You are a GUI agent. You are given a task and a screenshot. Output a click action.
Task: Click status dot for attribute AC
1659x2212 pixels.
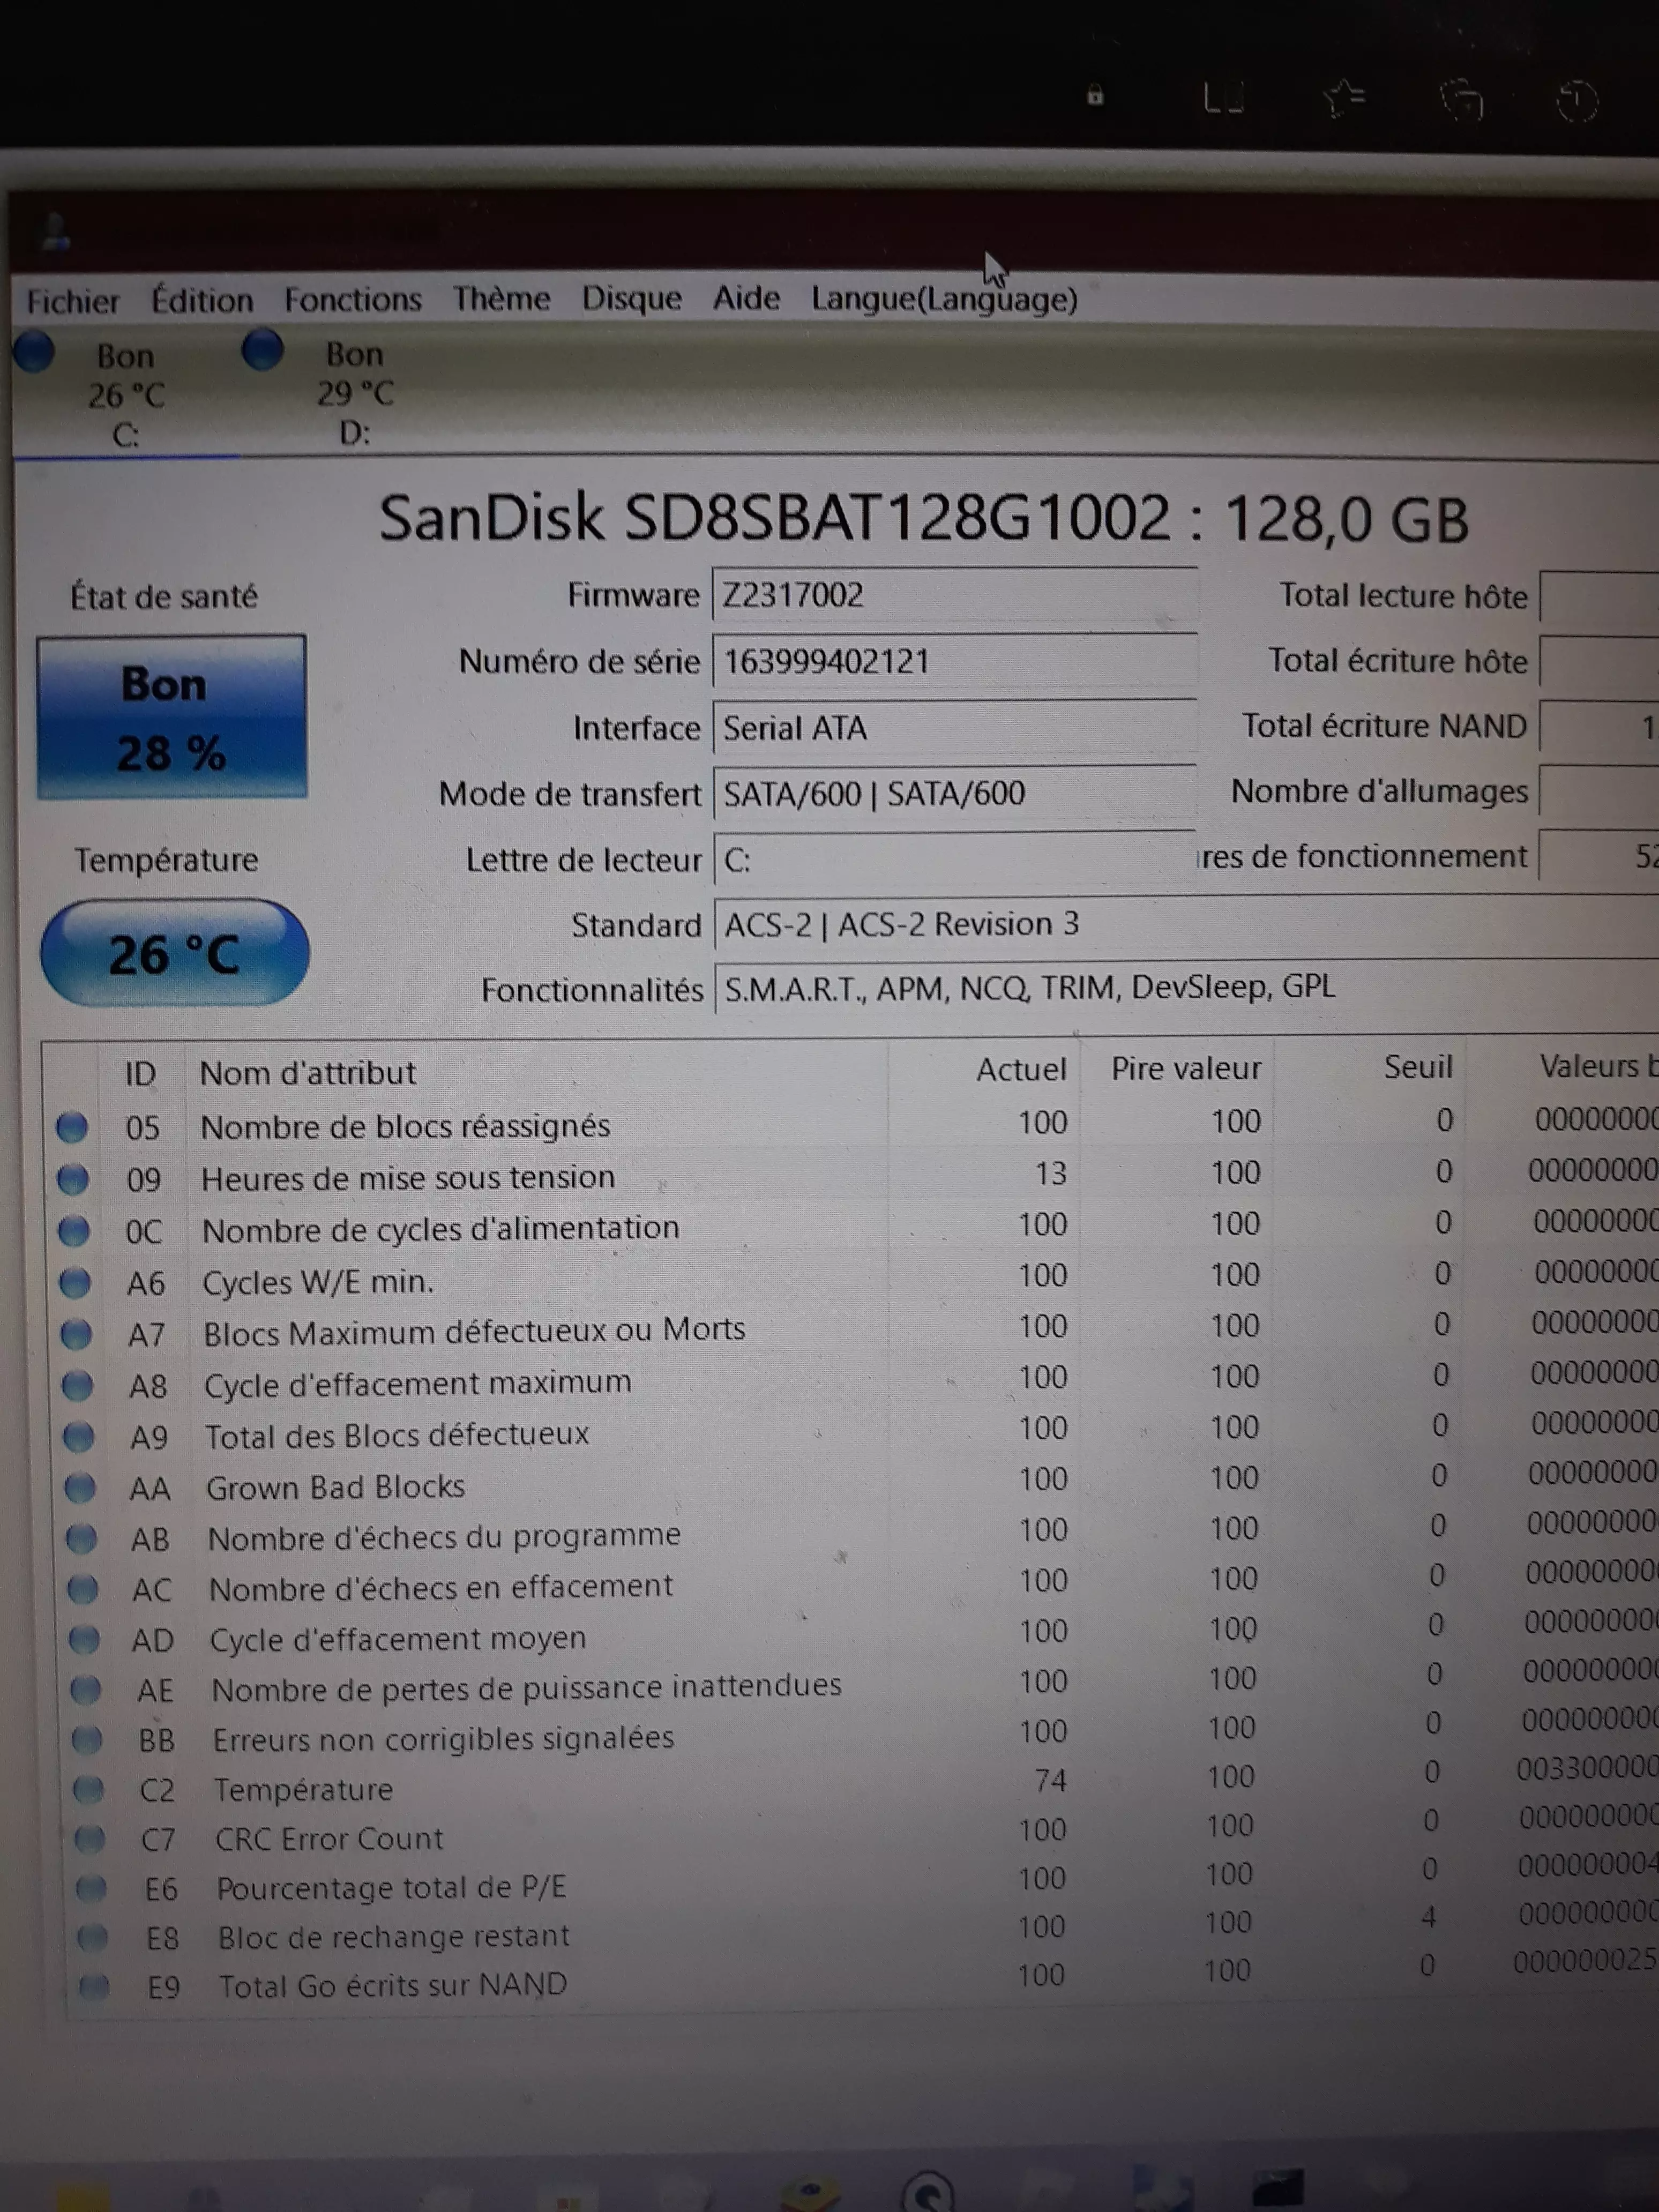[x=82, y=1588]
